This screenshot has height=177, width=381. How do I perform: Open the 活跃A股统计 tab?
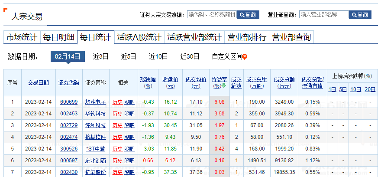click(139, 37)
